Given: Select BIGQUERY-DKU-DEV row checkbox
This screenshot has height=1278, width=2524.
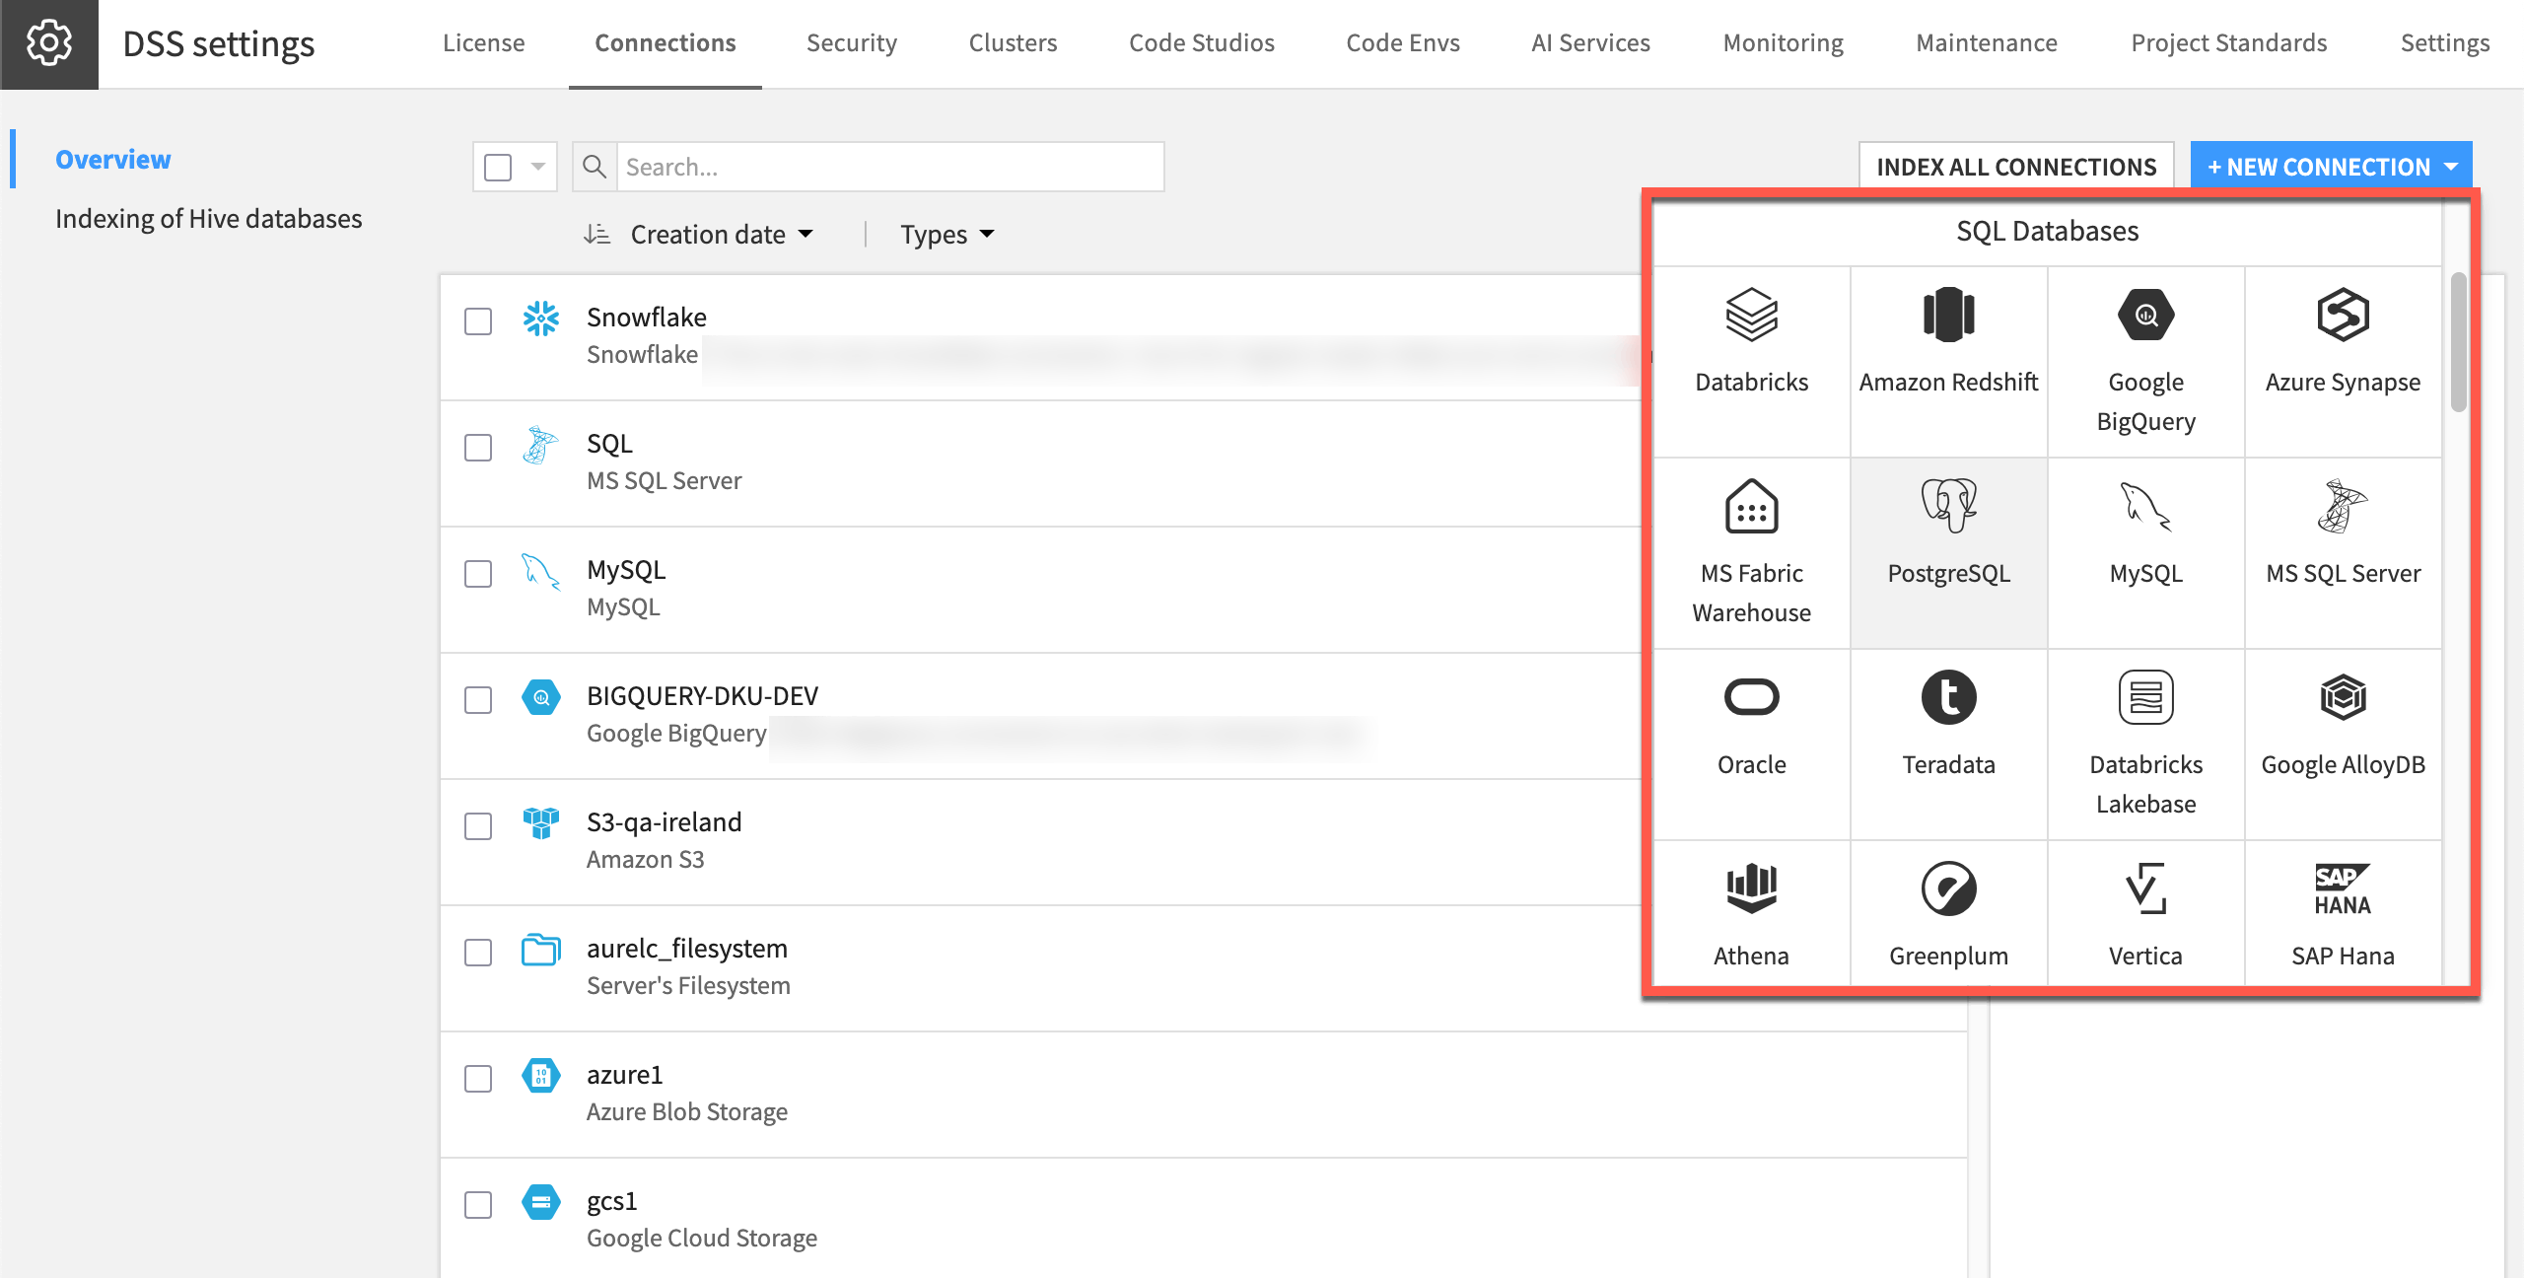Looking at the screenshot, I should pyautogui.click(x=478, y=700).
